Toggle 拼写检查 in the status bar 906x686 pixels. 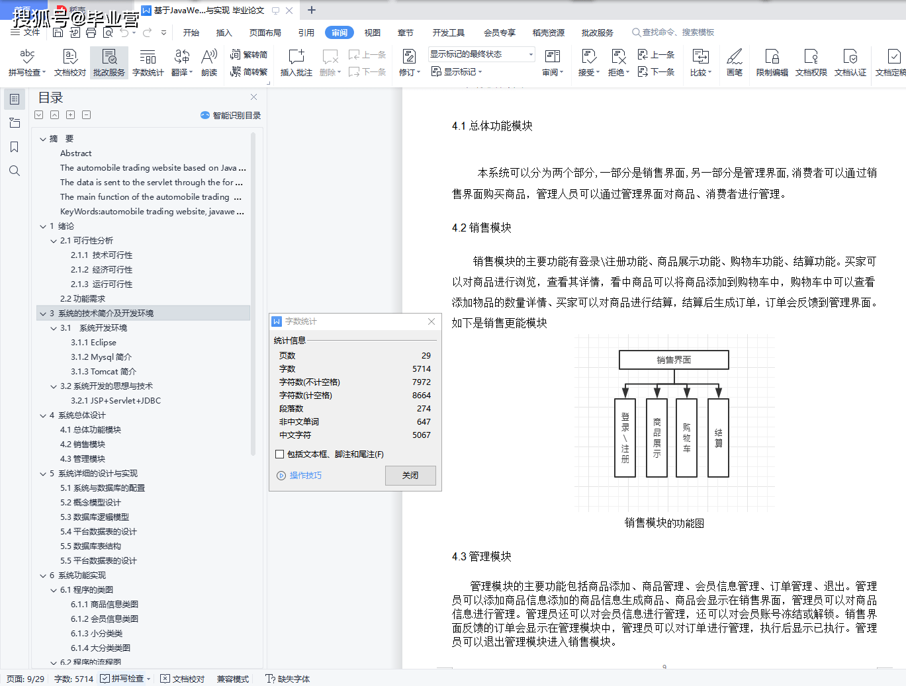point(124,678)
